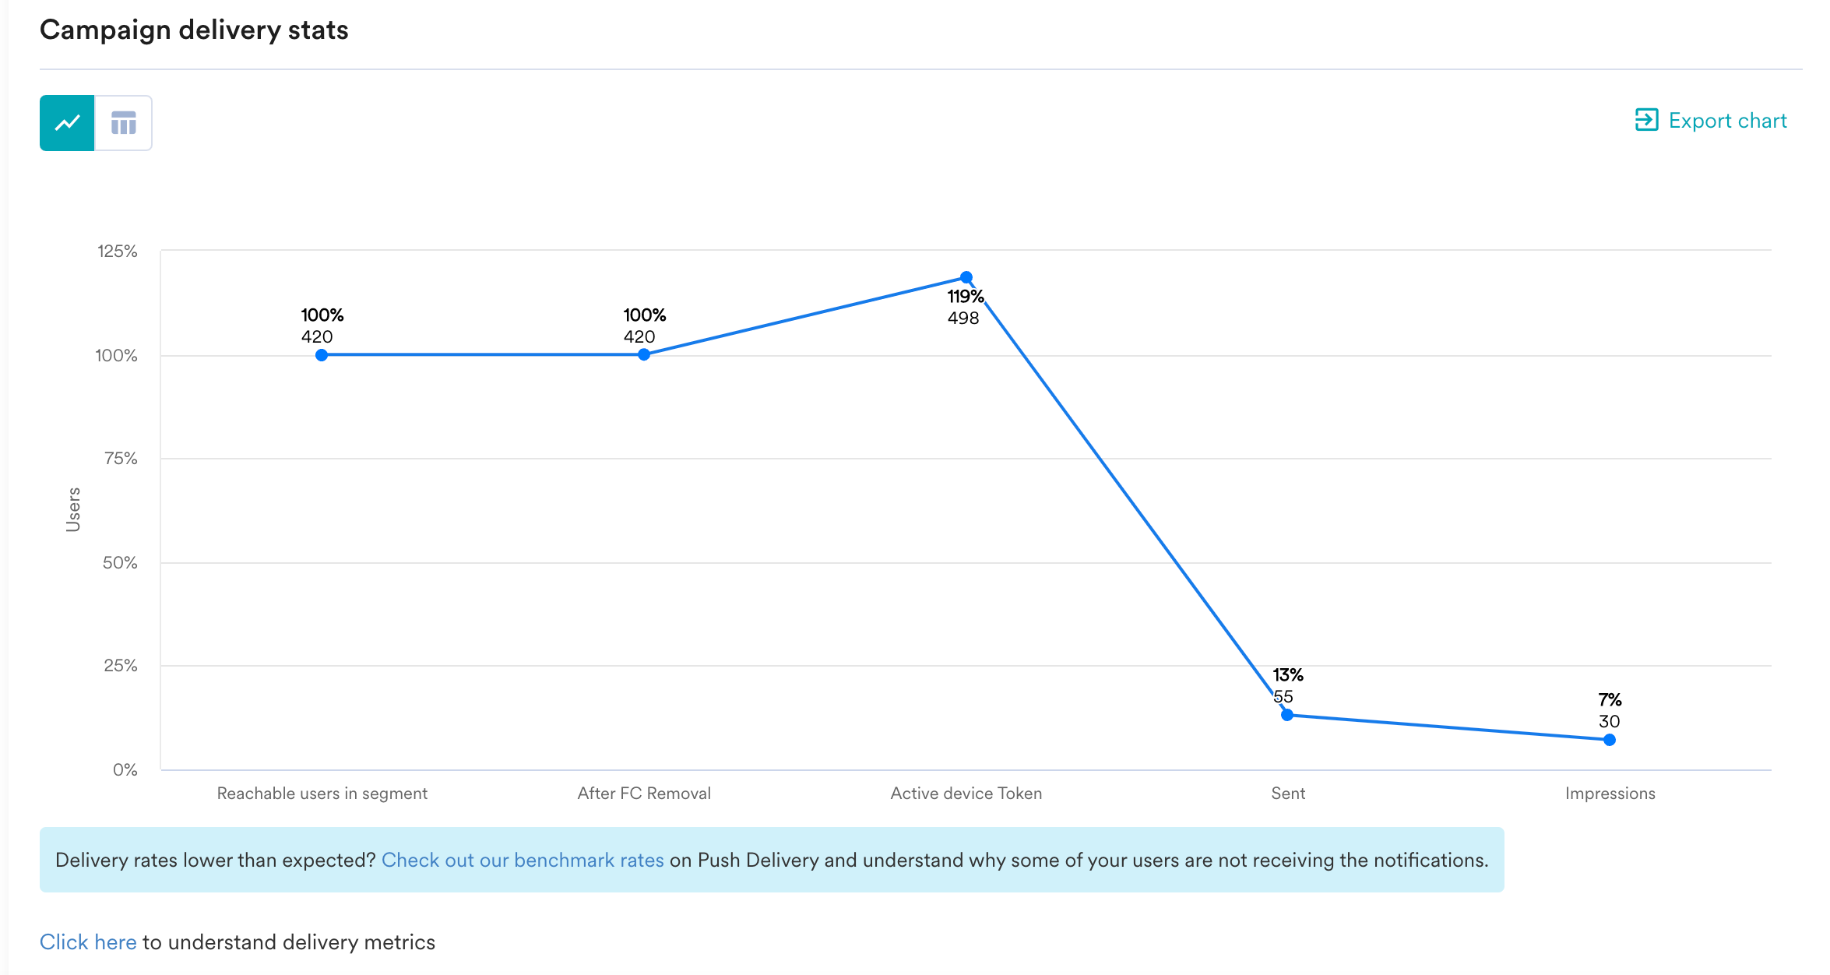Click the Active device Token data point
The image size is (1830, 975).
pos(966,277)
